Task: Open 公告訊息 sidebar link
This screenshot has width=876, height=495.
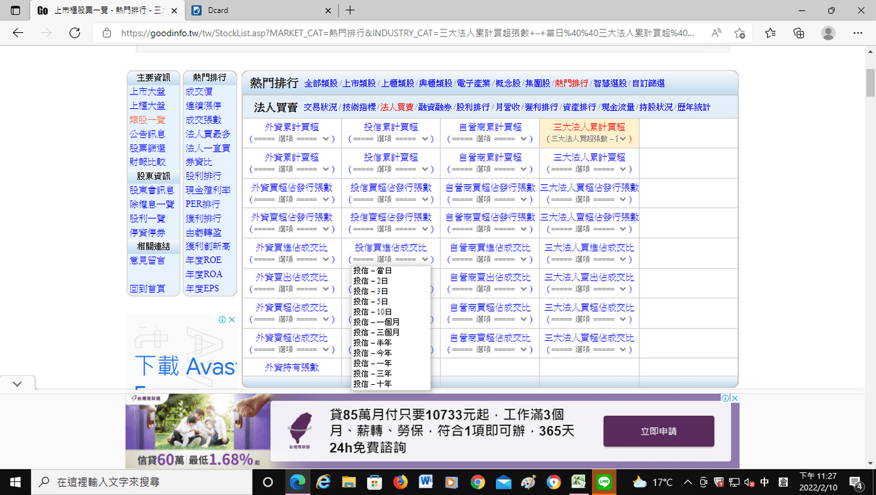Action: coord(147,134)
